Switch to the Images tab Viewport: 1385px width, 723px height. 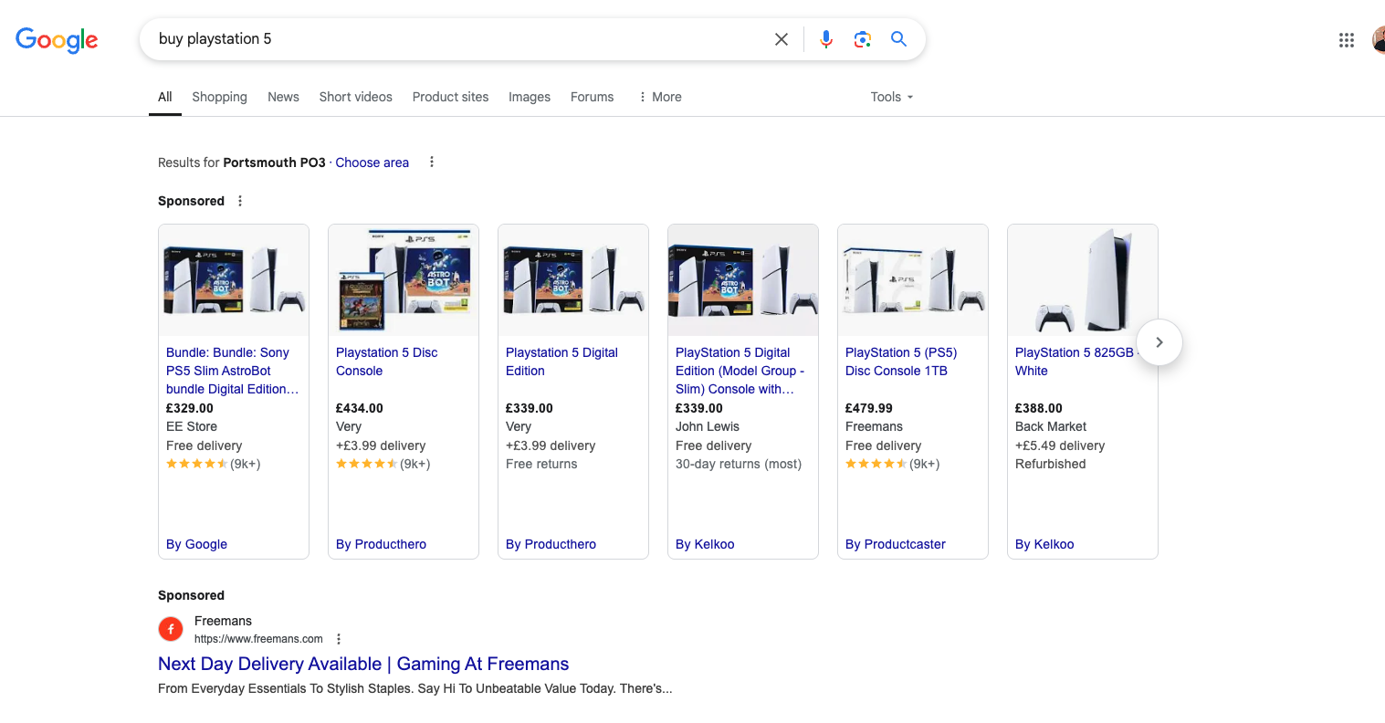(530, 97)
